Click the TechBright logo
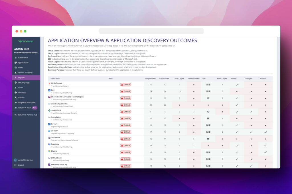 [x=26, y=41]
